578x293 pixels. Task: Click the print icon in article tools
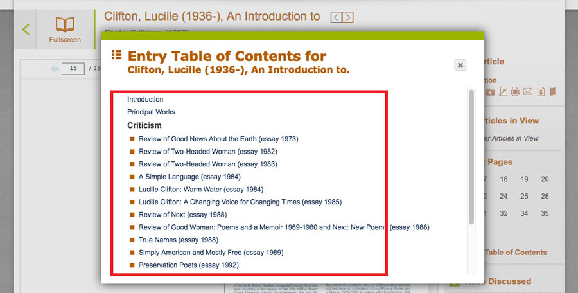(515, 92)
